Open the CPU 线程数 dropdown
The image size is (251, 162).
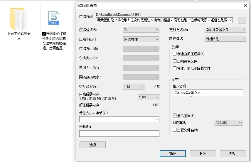[x=134, y=86]
